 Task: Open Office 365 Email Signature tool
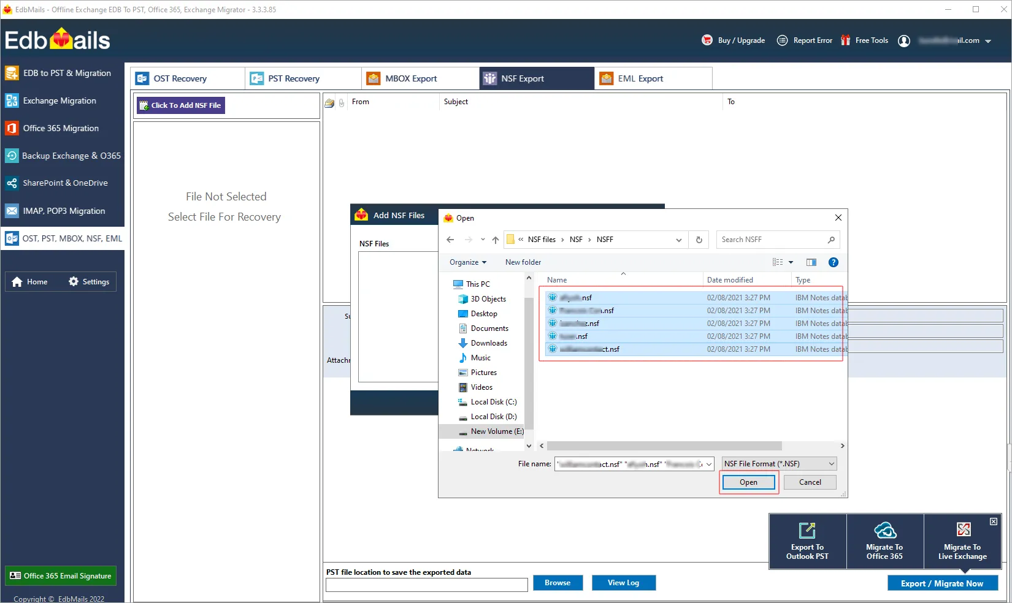[61, 576]
